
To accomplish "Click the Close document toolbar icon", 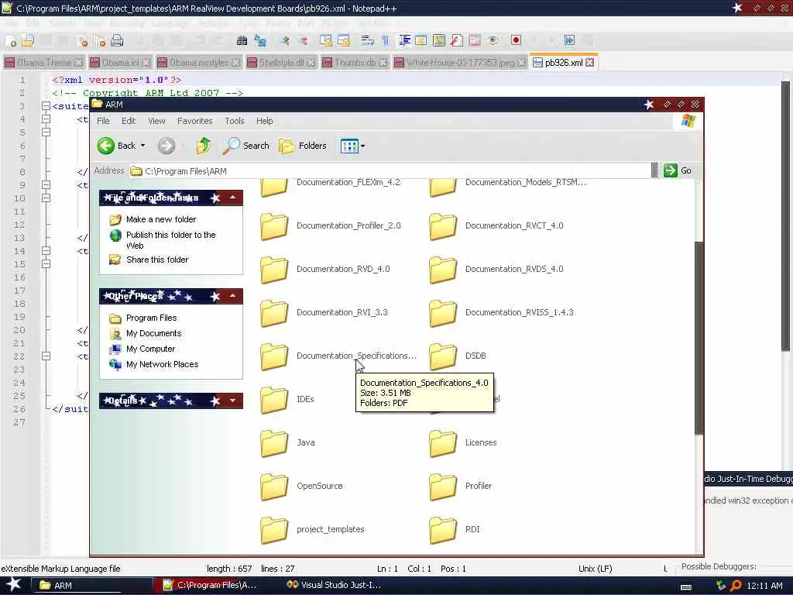I will pyautogui.click(x=81, y=41).
